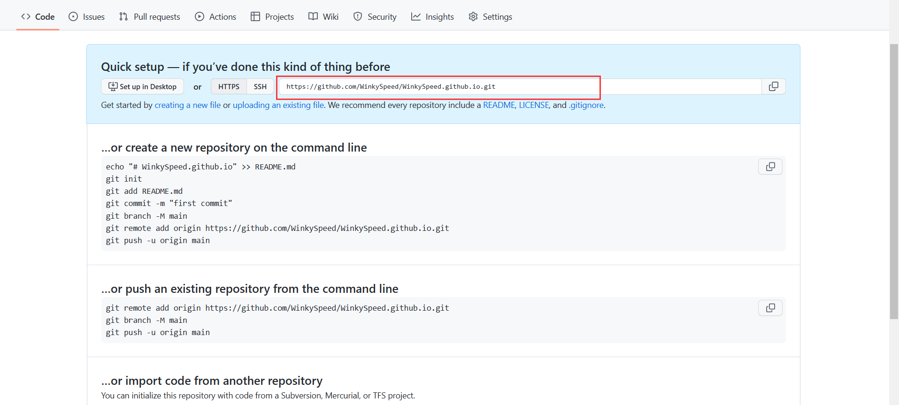
Task: Follow the creating a new file link
Action: (x=187, y=105)
